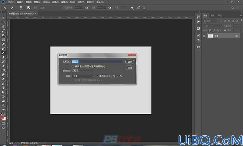Open the Edit Toolbar three-dots menu
Viewport: 243px width, 146px height.
tap(3, 110)
